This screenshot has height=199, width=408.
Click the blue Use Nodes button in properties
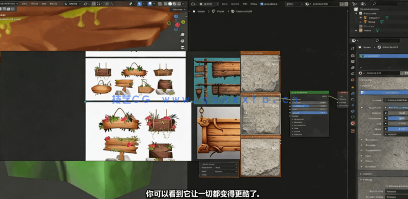(x=384, y=92)
